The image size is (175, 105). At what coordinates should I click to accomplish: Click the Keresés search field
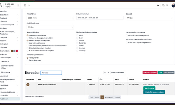(51, 73)
